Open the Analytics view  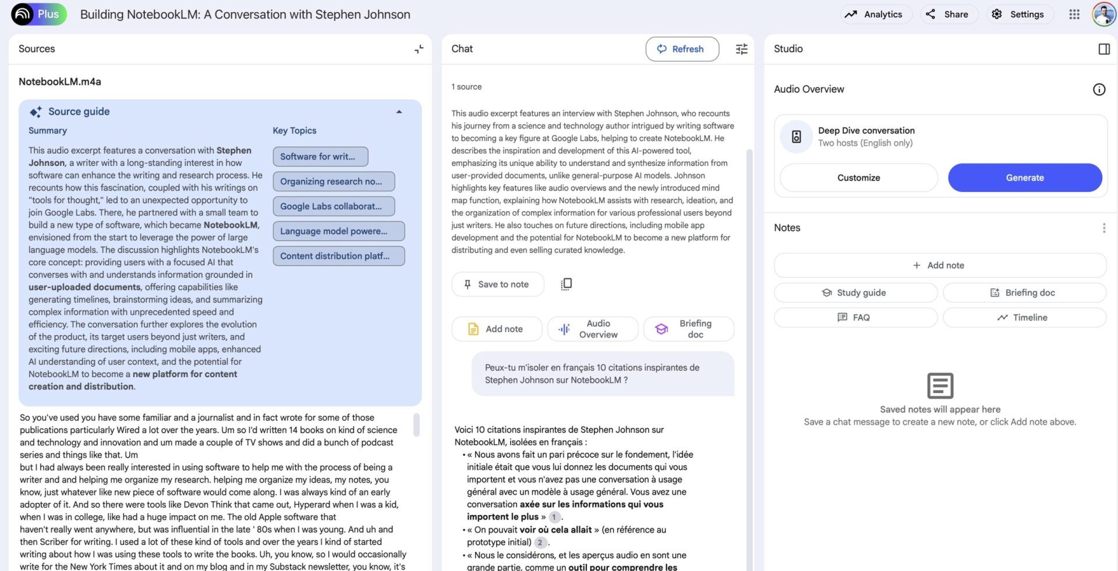(x=874, y=15)
